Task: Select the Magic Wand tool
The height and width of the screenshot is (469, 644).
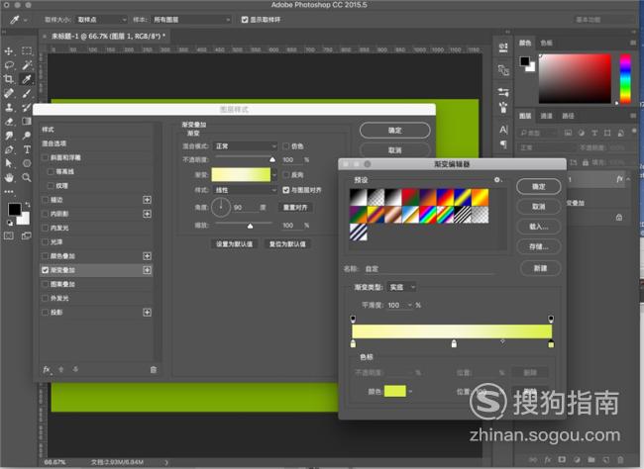Action: click(27, 65)
